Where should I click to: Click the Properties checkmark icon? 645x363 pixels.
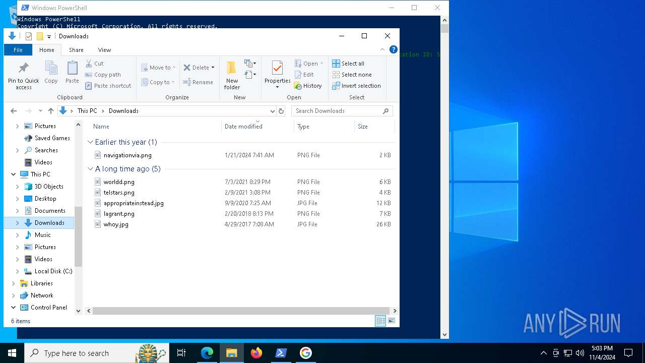tap(277, 68)
